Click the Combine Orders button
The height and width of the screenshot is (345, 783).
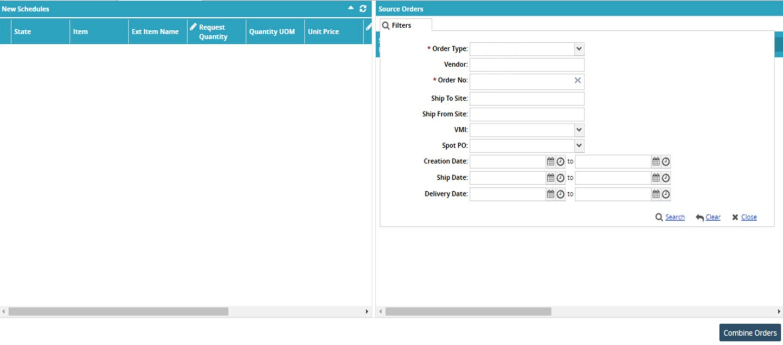tap(750, 333)
